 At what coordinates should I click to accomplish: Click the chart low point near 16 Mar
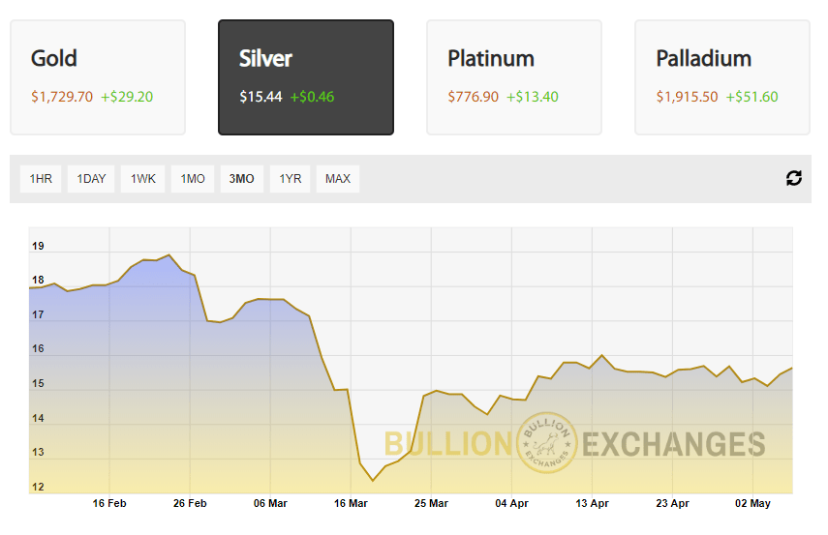coord(372,480)
